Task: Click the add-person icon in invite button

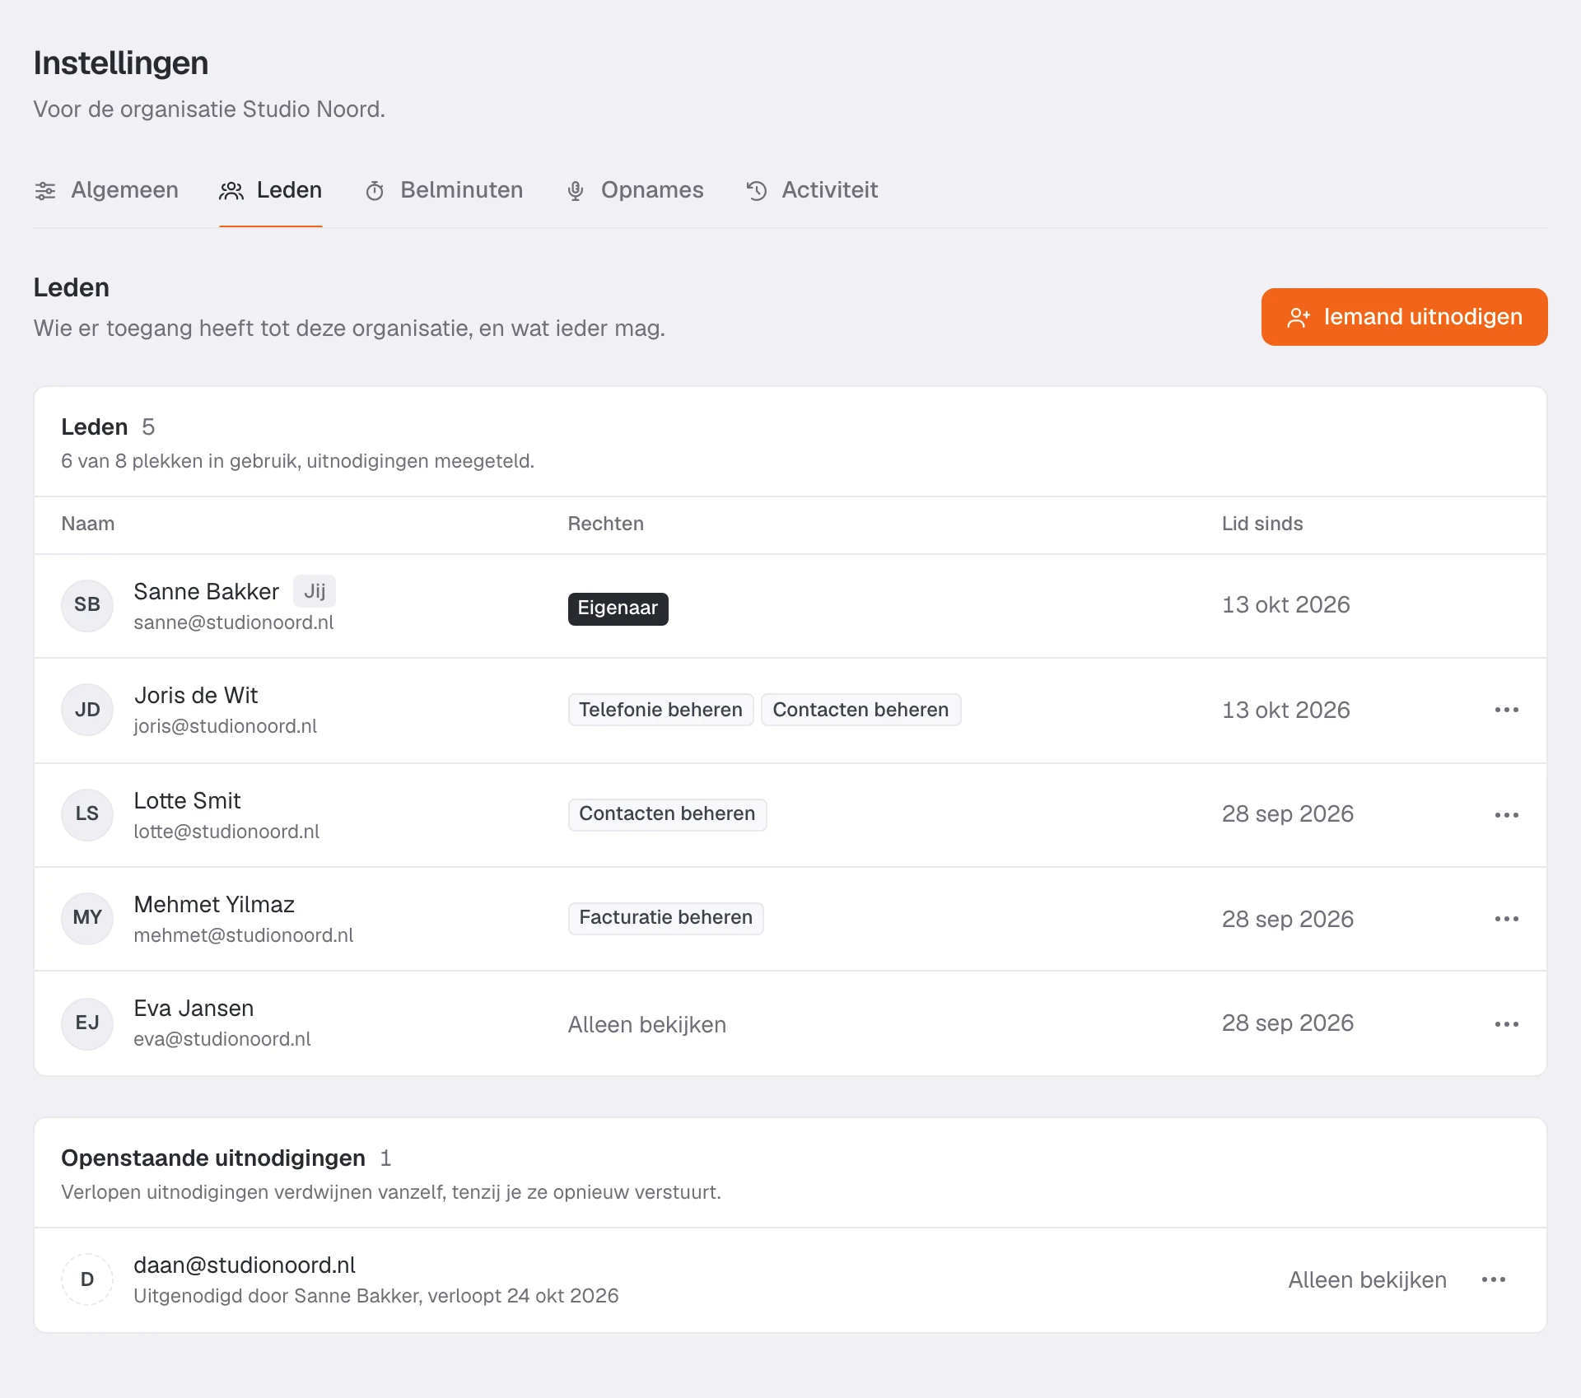Action: pos(1299,318)
